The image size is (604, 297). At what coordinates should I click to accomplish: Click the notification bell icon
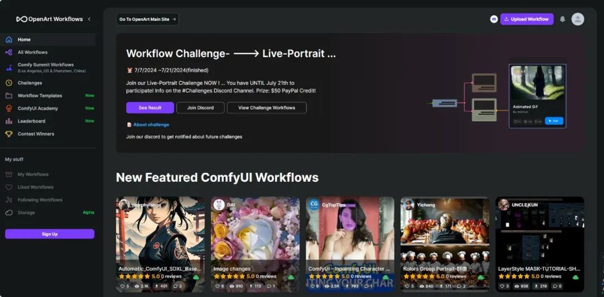pyautogui.click(x=563, y=19)
